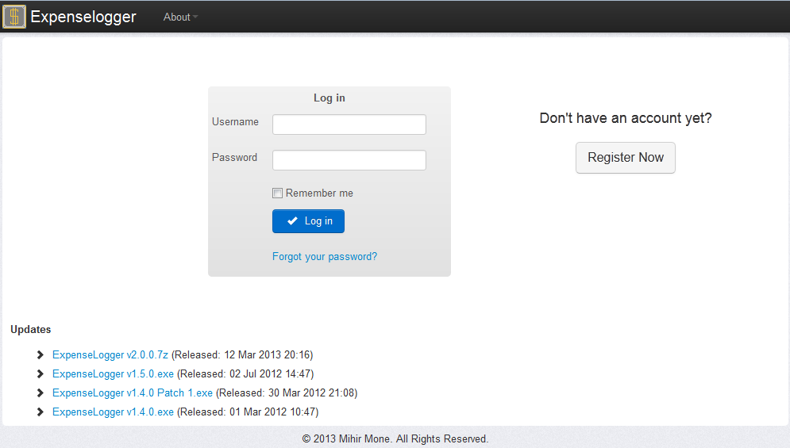Download ExpenseLogger v1.4.0 Patch 1.exe
The image size is (790, 448).
[133, 393]
